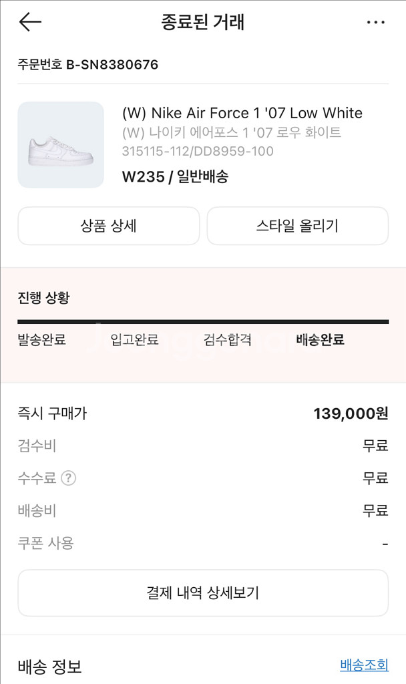The image size is (406, 684).
Task: Select the 발송완료 progress step
Action: coord(42,339)
